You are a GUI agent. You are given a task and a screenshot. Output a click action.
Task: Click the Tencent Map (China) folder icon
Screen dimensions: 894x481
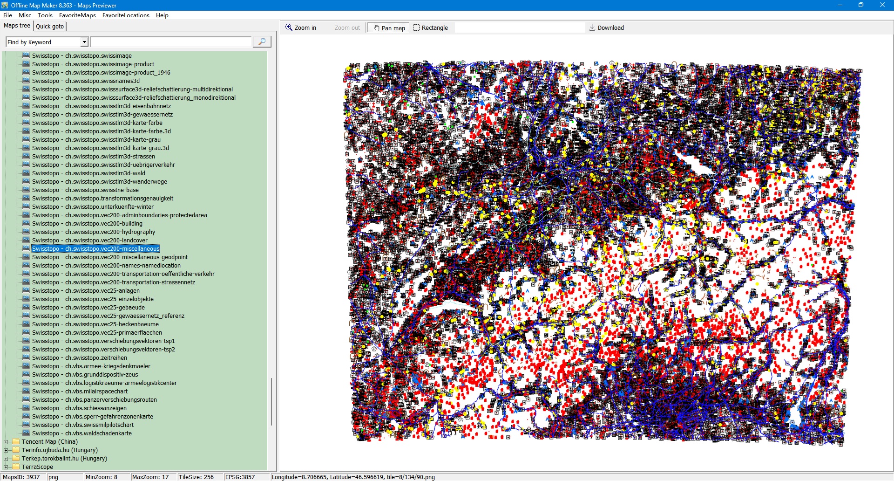tap(16, 442)
